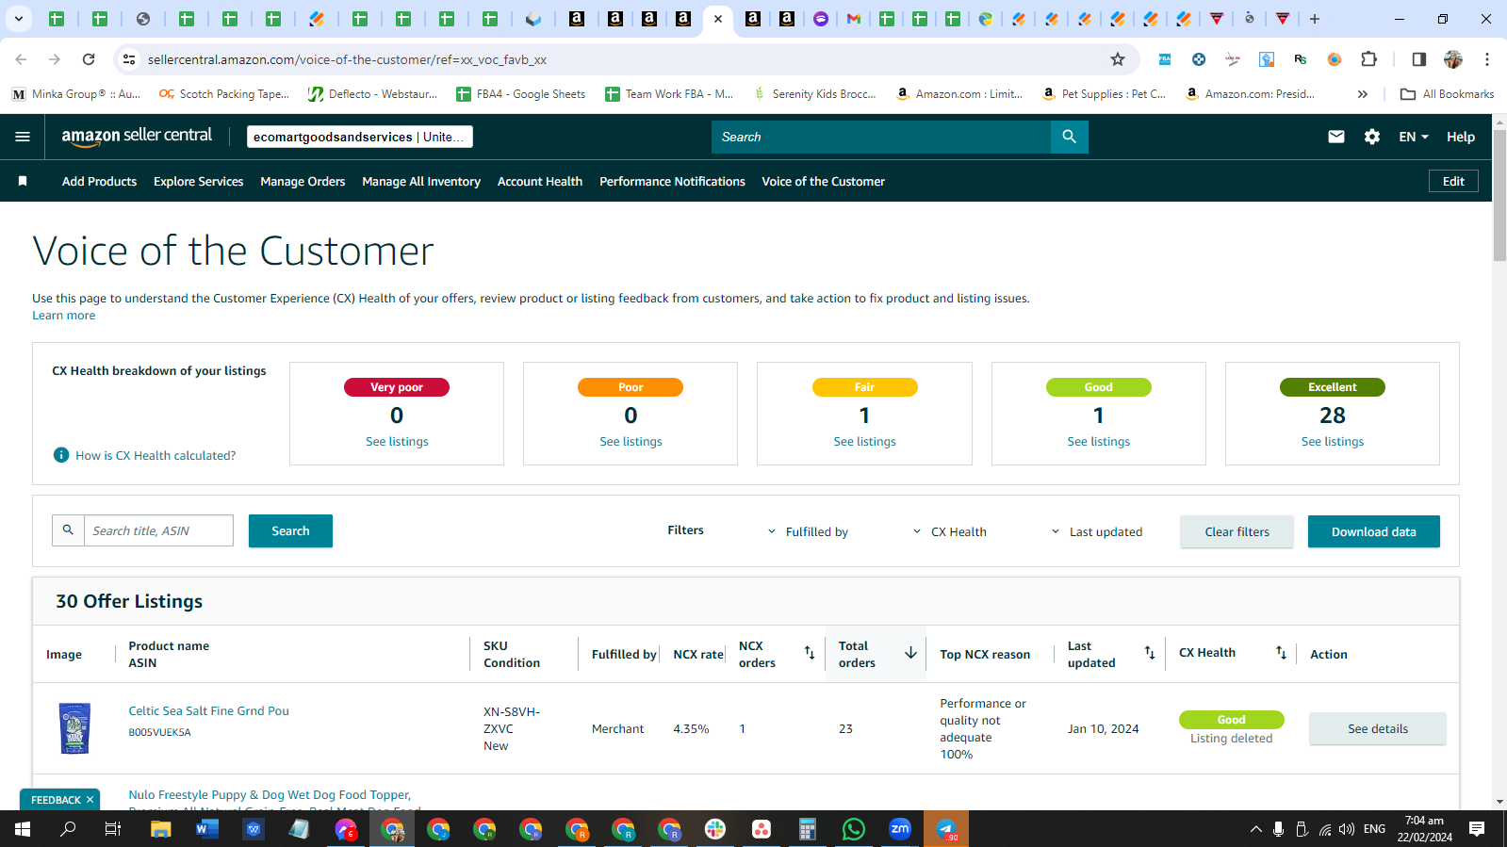Open Explore Services in navigation bar
This screenshot has height=847, width=1507.
[198, 181]
